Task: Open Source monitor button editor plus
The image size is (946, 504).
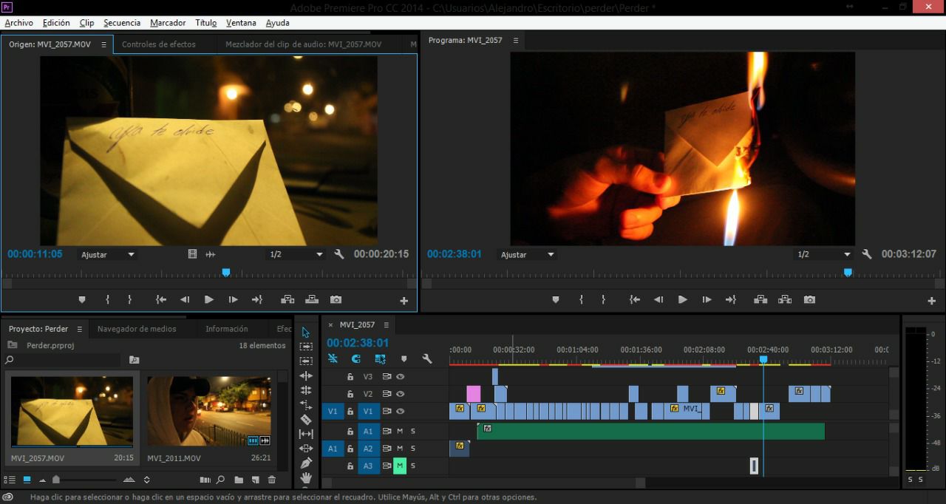Action: (404, 301)
